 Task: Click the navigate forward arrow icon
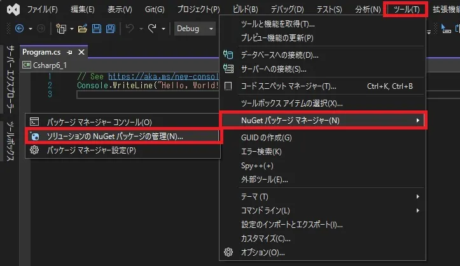point(41,29)
